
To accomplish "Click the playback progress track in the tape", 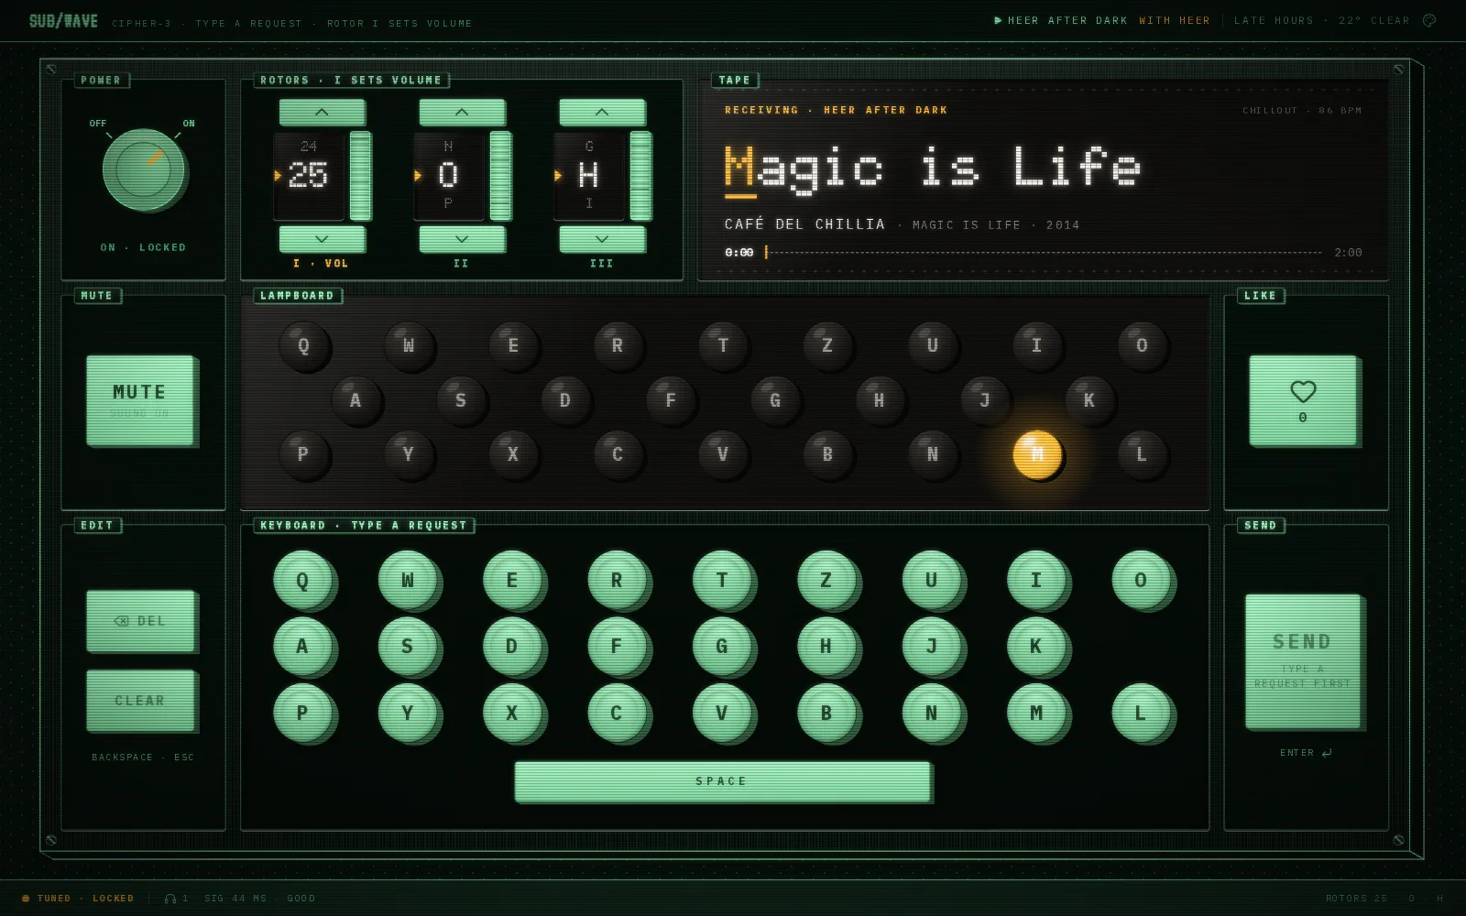I will coord(1043,252).
